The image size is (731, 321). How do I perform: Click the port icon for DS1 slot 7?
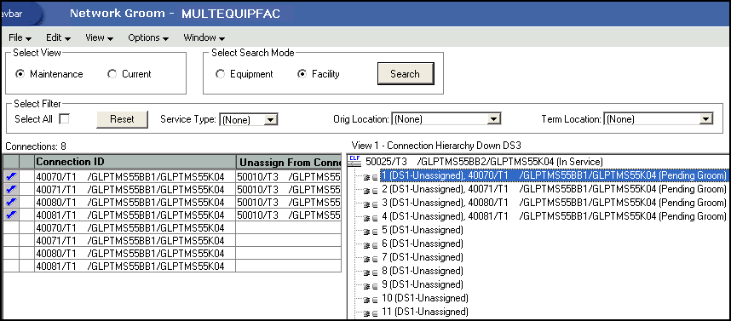coord(371,258)
